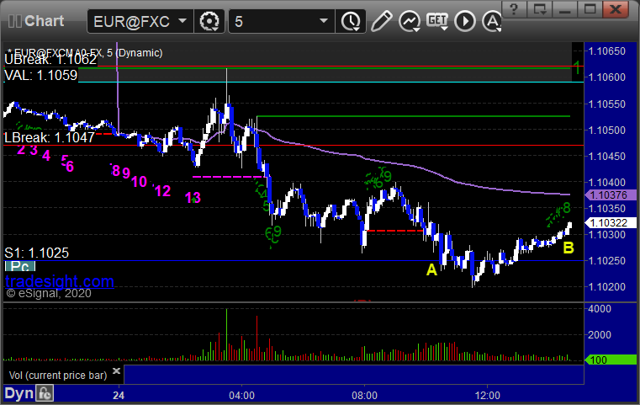Viewport: 640px width, 405px height.
Task: Select the VAL: 1.1059 label
Action: (x=41, y=75)
